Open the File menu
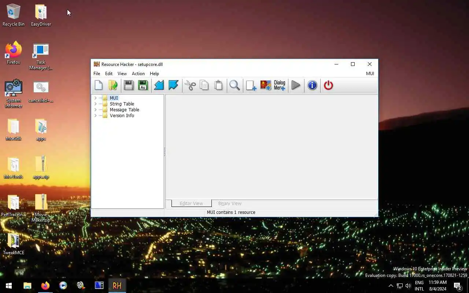Viewport: 469px width, 293px height. click(x=97, y=74)
